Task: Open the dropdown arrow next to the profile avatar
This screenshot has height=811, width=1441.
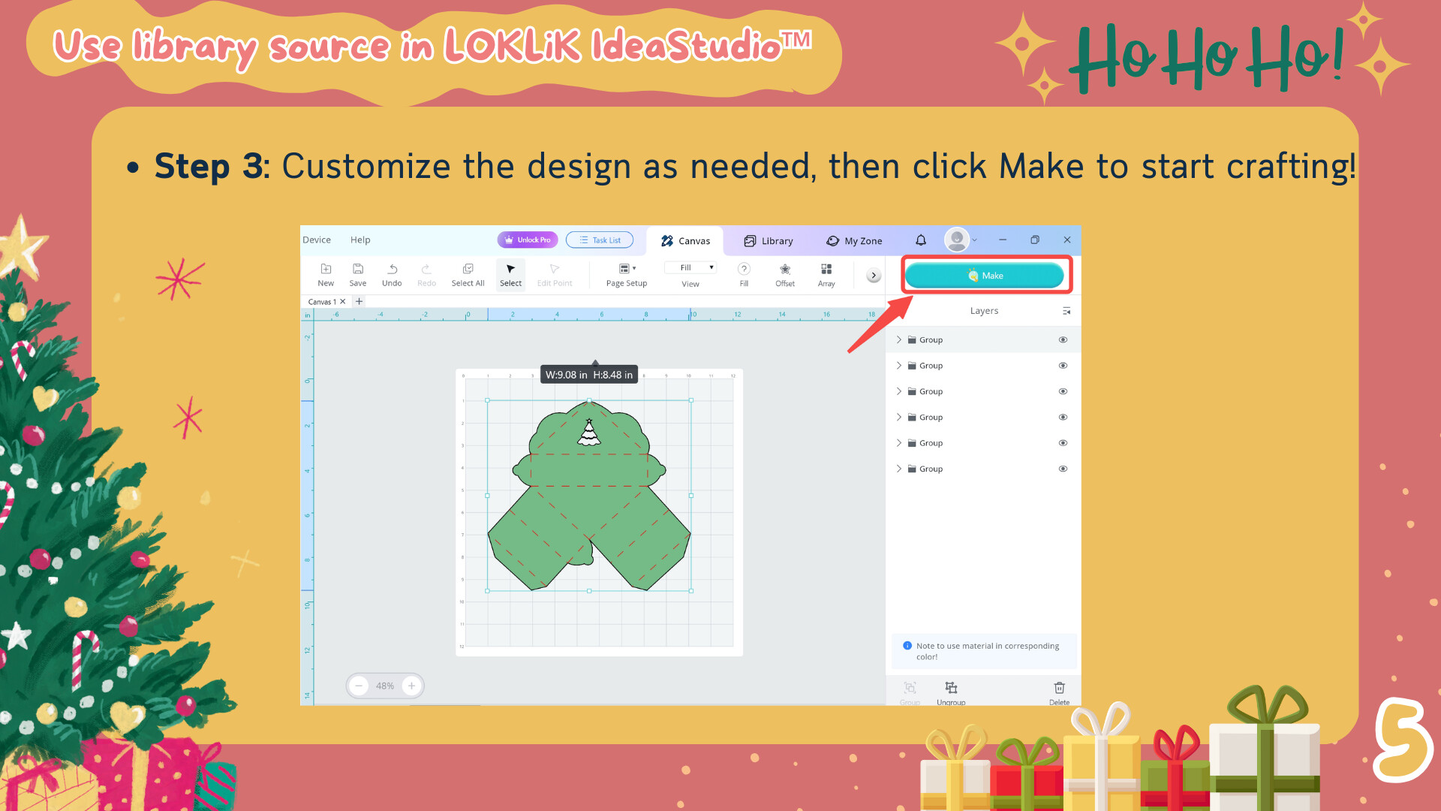Action: point(975,240)
